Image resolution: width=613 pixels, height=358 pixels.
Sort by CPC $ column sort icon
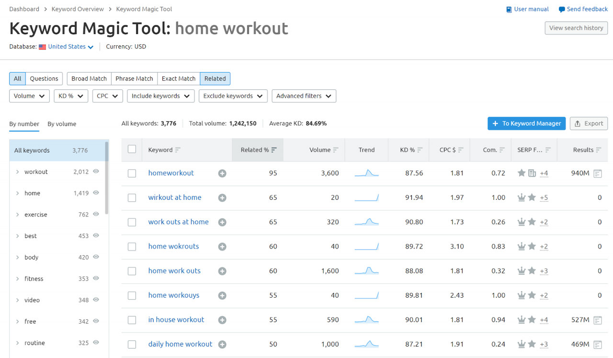461,150
